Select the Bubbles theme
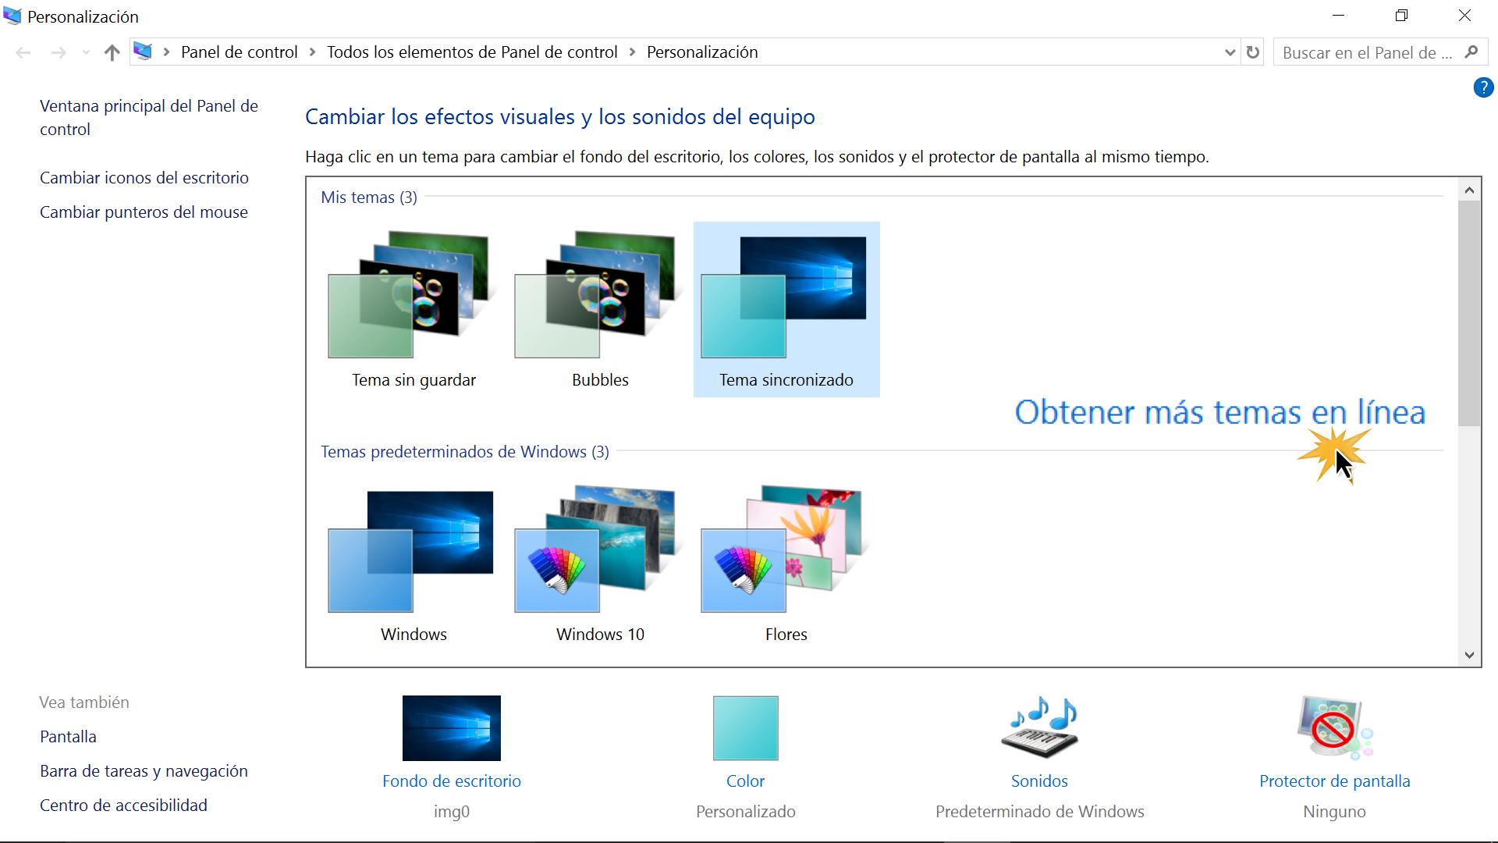 point(600,310)
